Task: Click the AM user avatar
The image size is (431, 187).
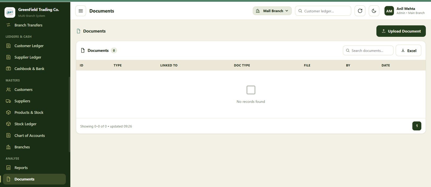Action: point(389,11)
